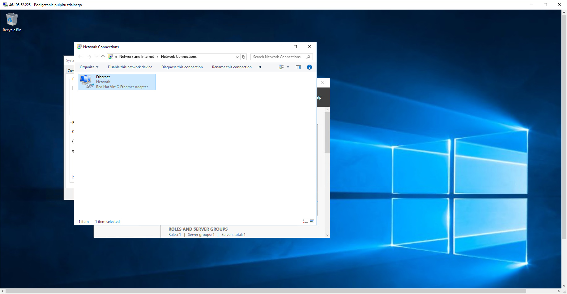Click Diagnose this connection

coord(182,67)
